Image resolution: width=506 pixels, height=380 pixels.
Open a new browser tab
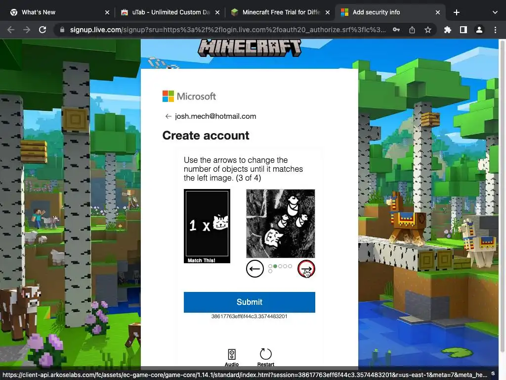click(x=456, y=12)
